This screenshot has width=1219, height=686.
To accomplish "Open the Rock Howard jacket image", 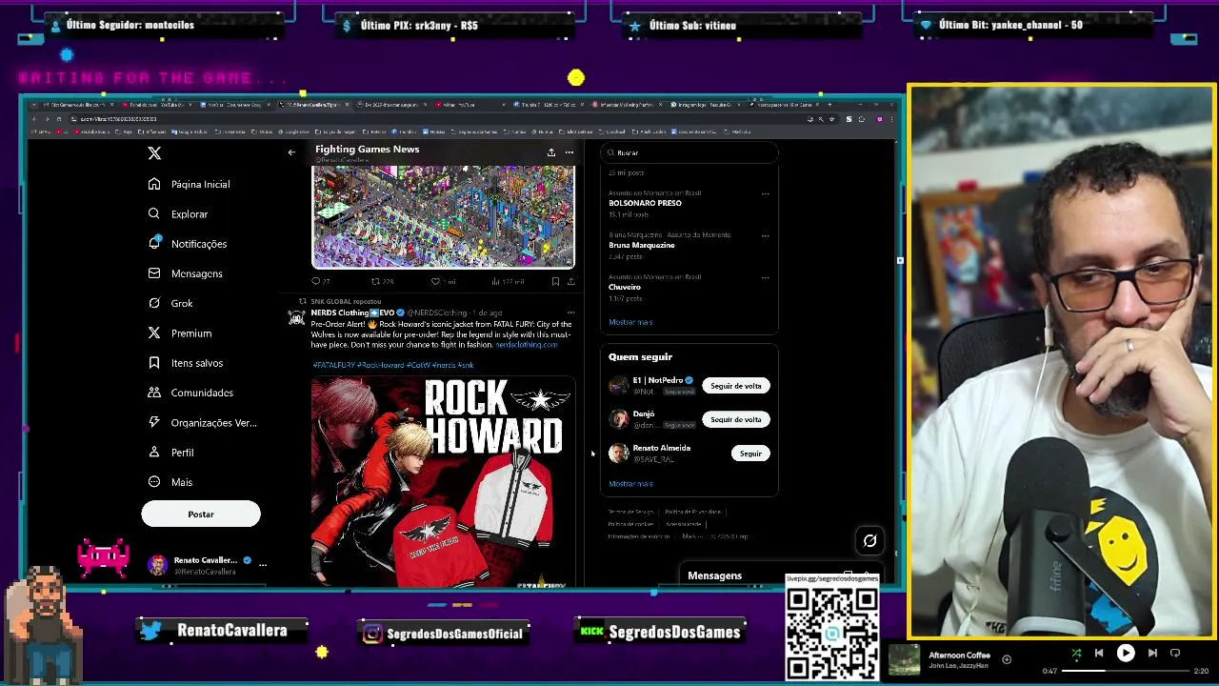I will [443, 481].
